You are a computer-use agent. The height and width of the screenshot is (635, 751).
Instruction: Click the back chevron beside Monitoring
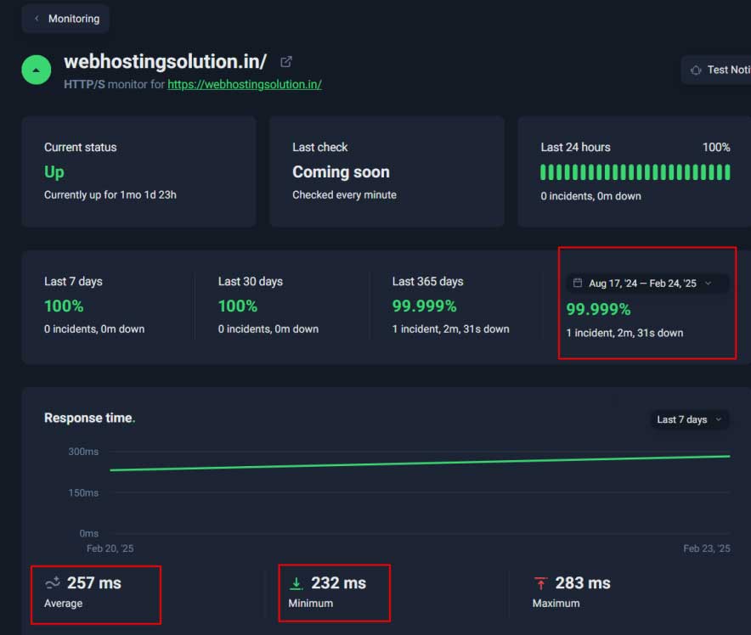(x=37, y=19)
